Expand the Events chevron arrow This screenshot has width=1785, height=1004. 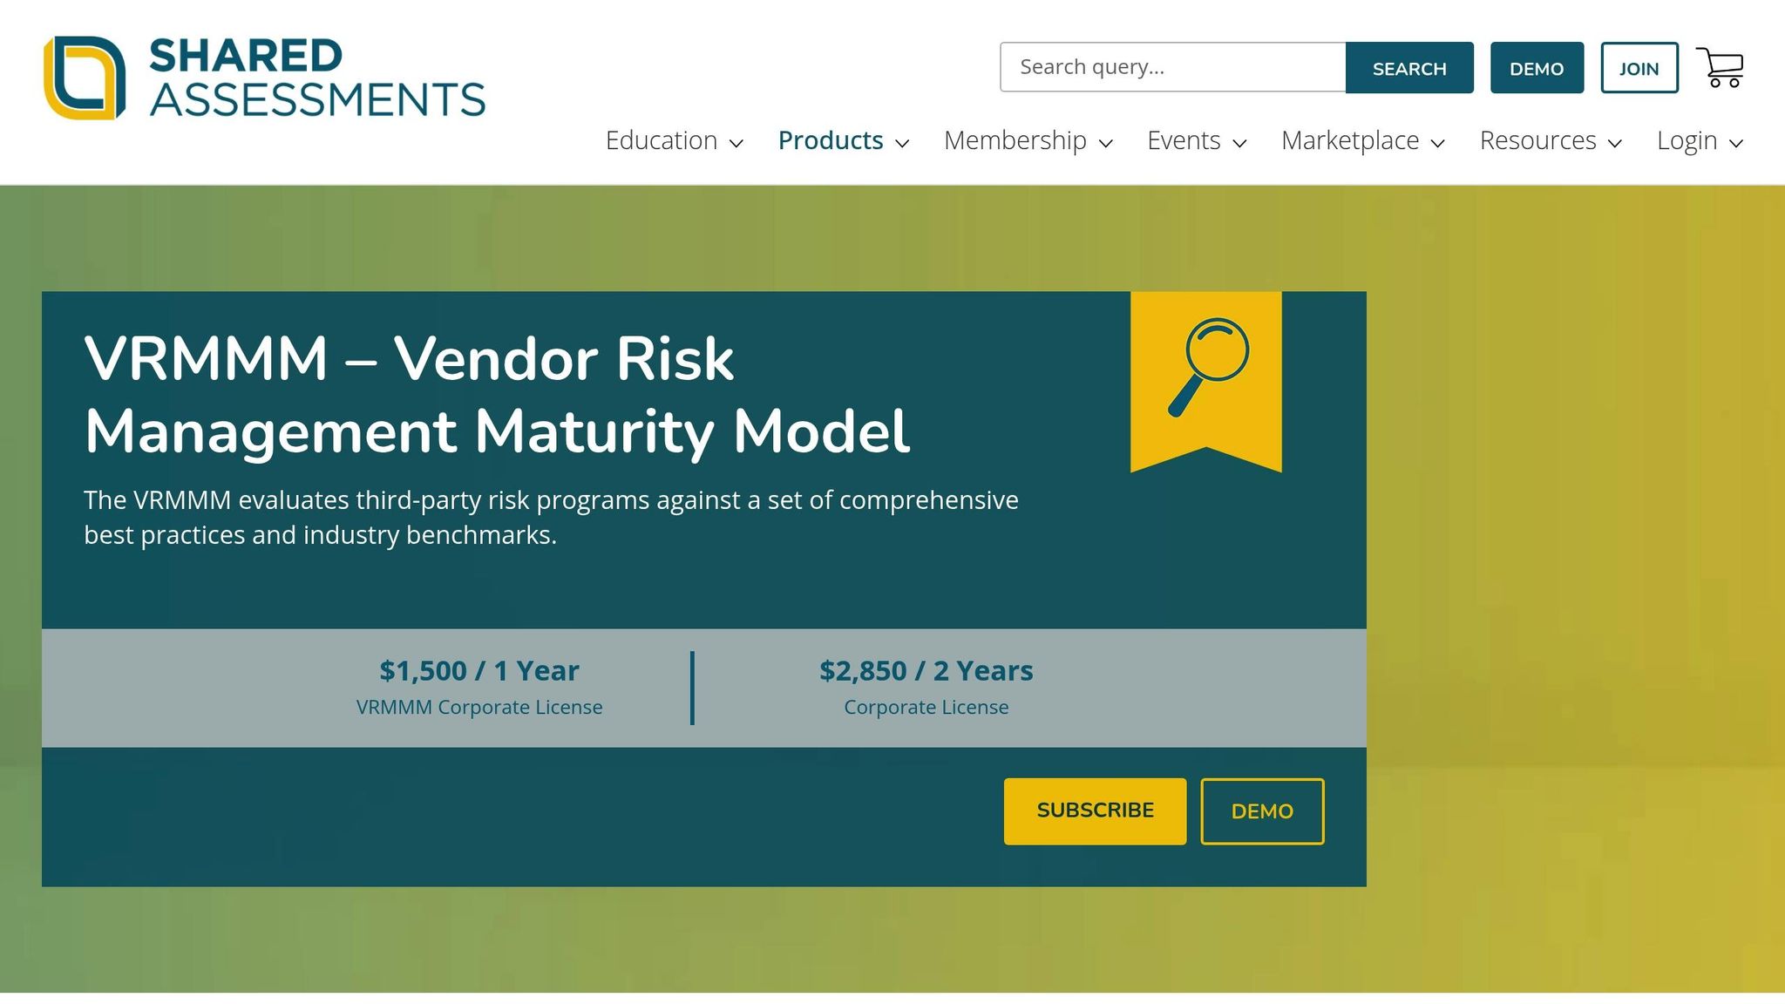(x=1239, y=143)
